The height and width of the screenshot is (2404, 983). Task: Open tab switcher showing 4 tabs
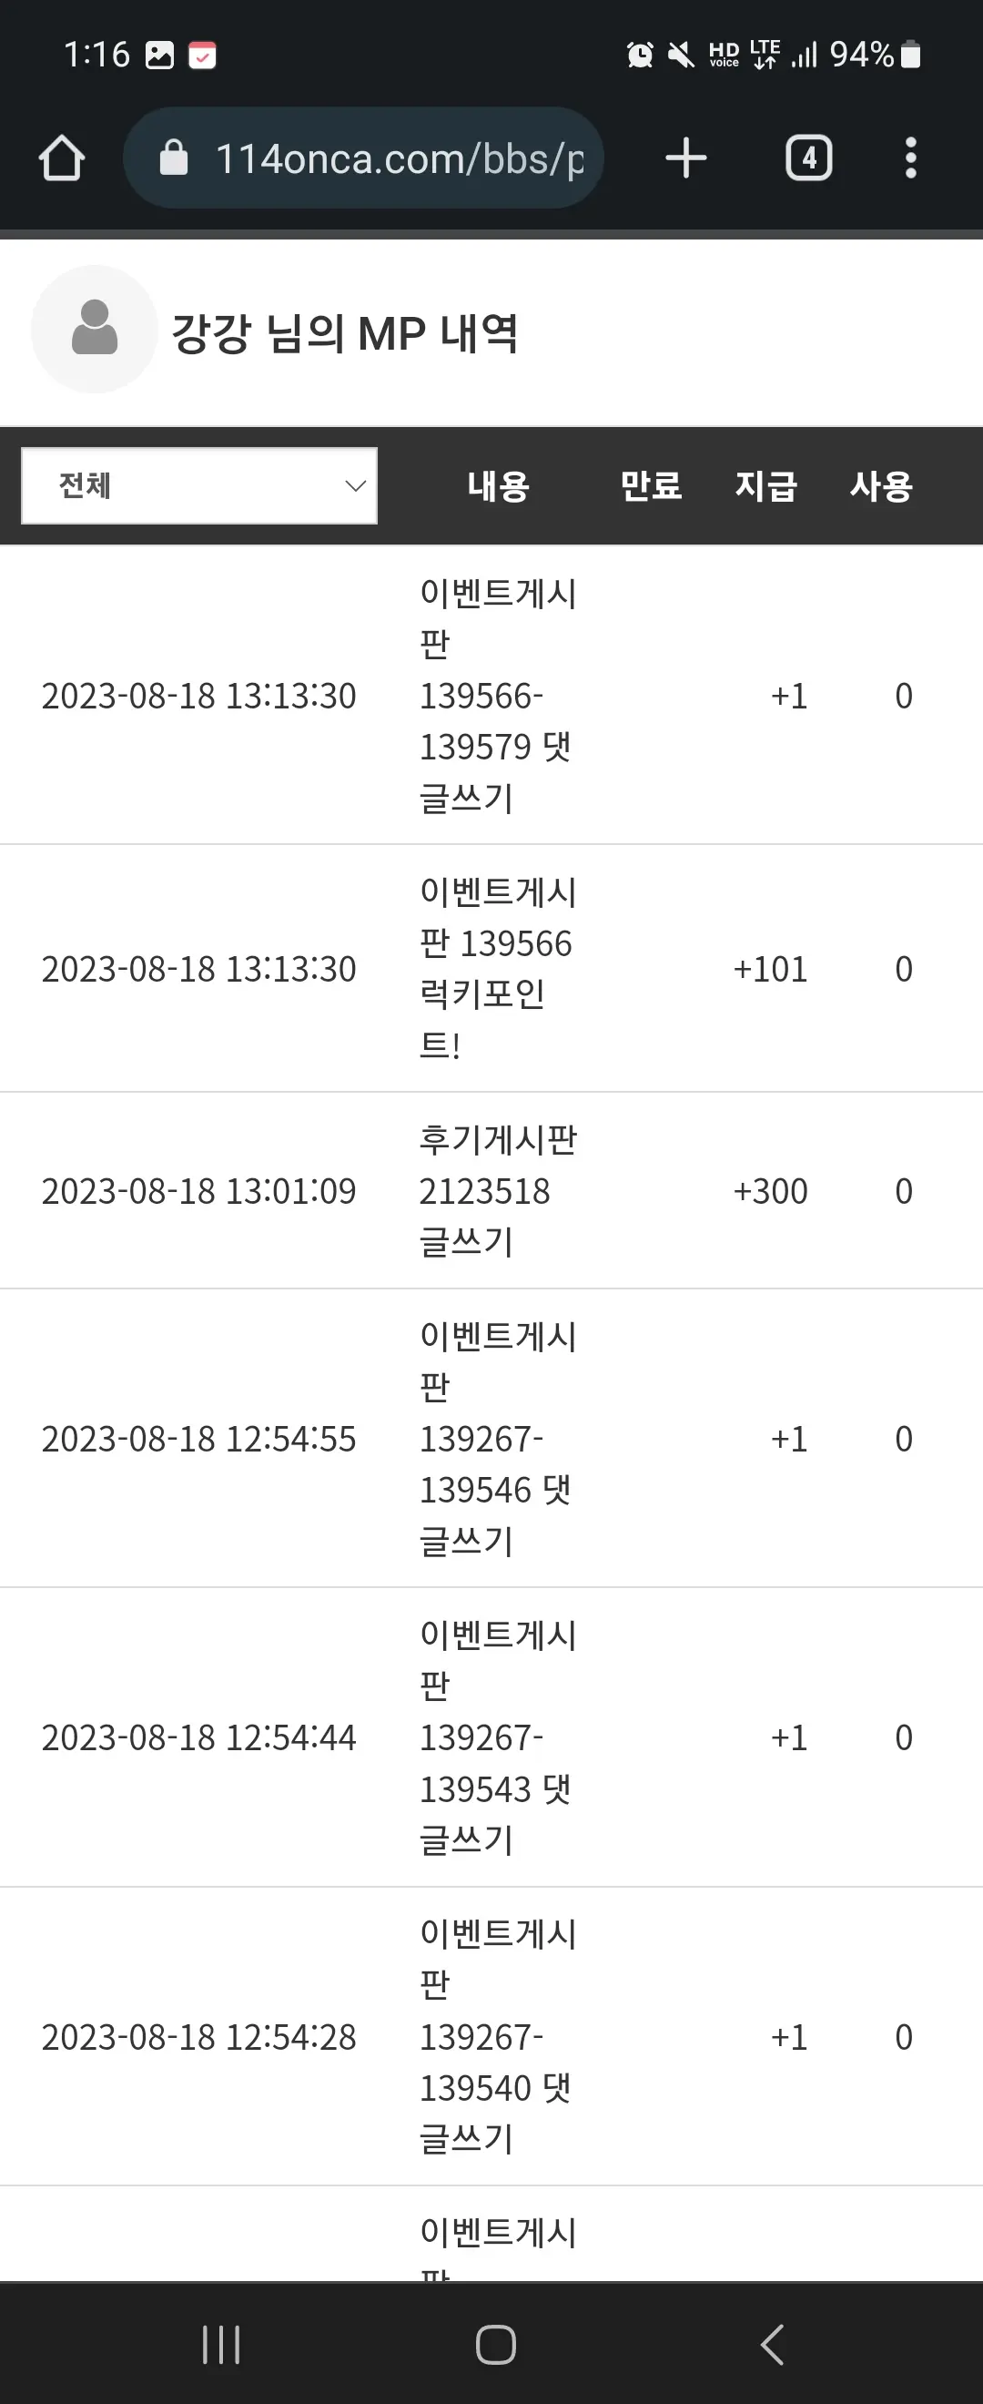pos(808,158)
